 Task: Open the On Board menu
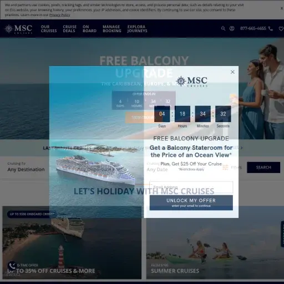[89, 29]
